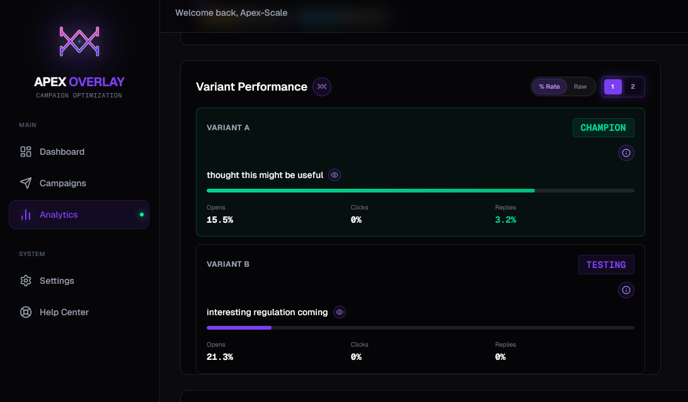Open Campaigns from the sidebar menu
The width and height of the screenshot is (688, 402).
coord(62,183)
